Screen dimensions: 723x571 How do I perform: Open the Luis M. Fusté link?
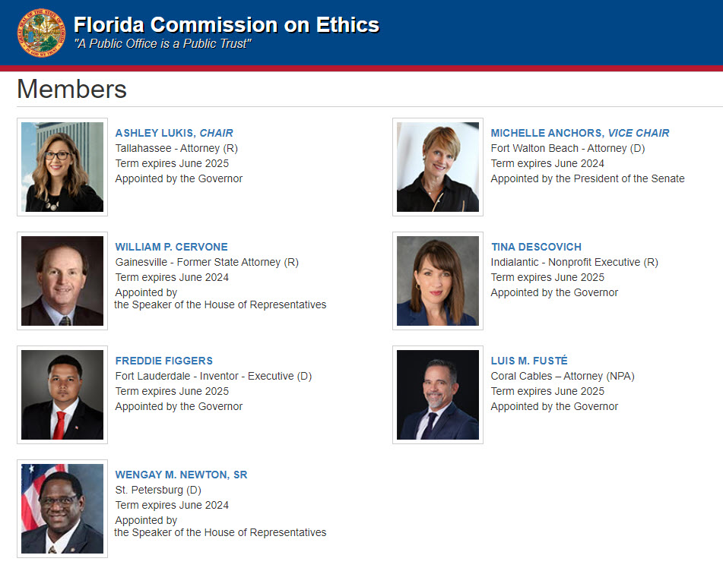click(x=529, y=361)
